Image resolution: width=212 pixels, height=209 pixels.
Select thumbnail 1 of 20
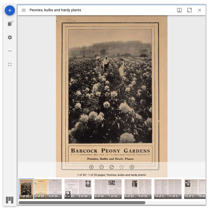click(26, 189)
